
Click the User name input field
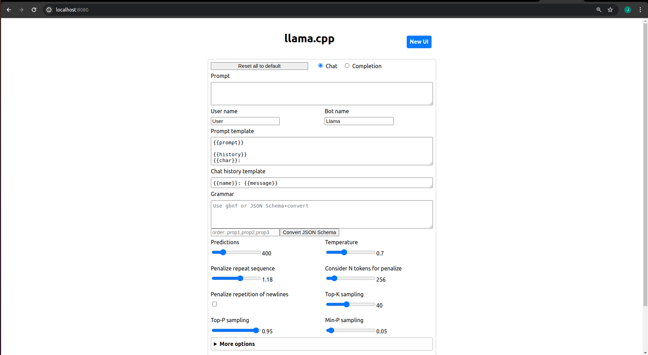pos(245,121)
